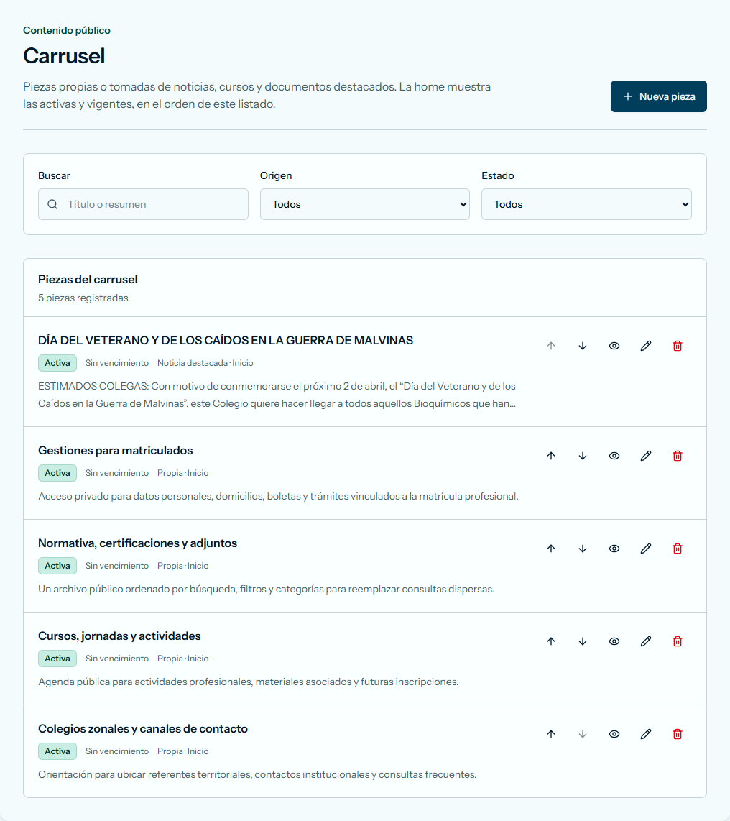Move 'Gestiones para matriculados' down
The width and height of the screenshot is (730, 821).
[x=583, y=456]
